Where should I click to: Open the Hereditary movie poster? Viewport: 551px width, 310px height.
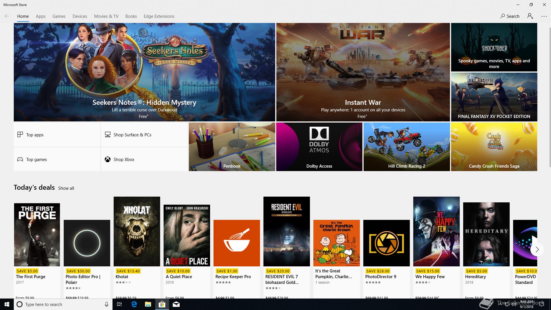[x=486, y=234]
